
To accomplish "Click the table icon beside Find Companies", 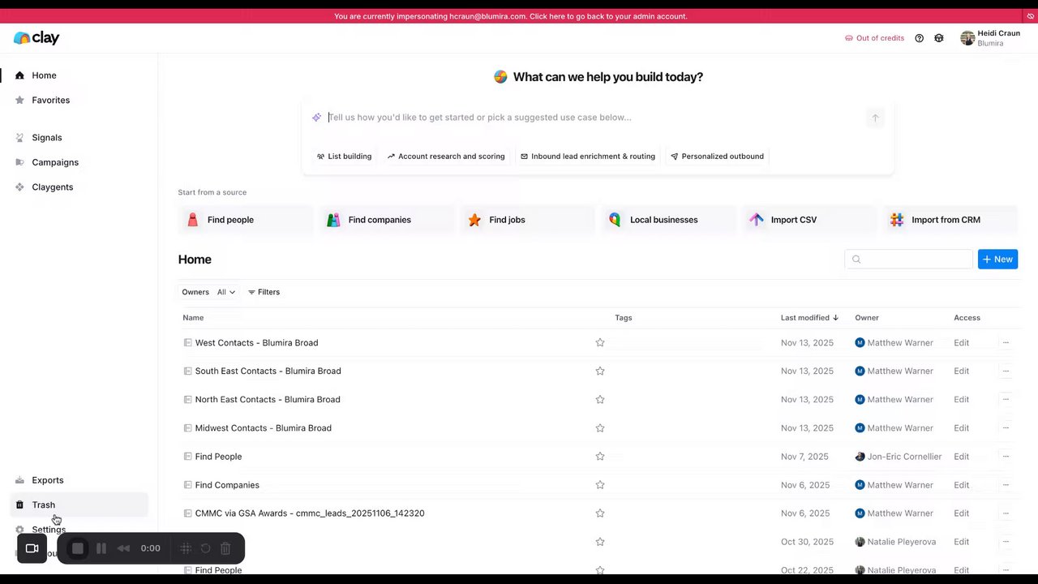I will [187, 485].
